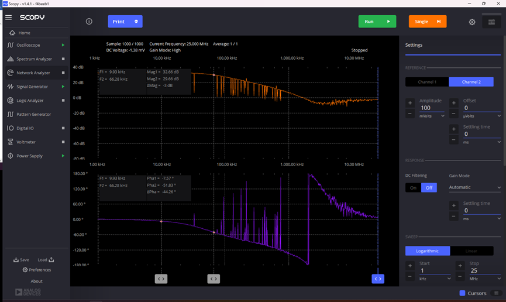Toggle the settings panel menu icon
The width and height of the screenshot is (506, 302).
point(491,22)
